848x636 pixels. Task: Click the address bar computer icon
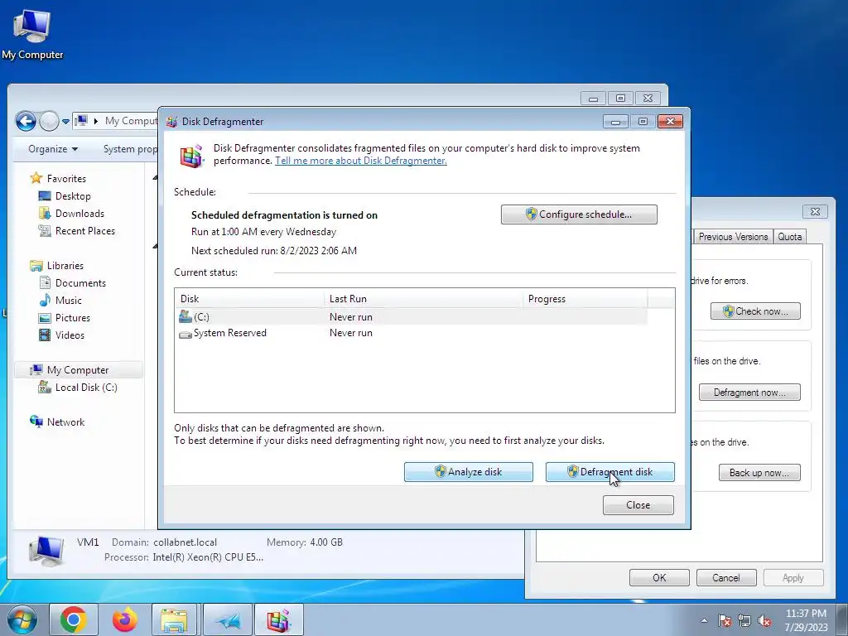pyautogui.click(x=80, y=121)
